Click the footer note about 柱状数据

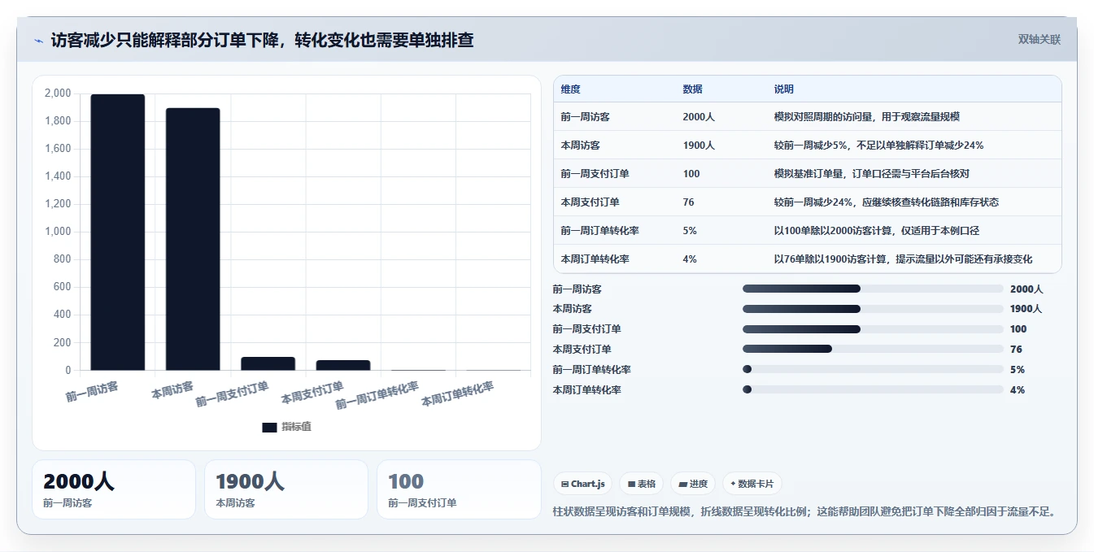click(x=804, y=511)
